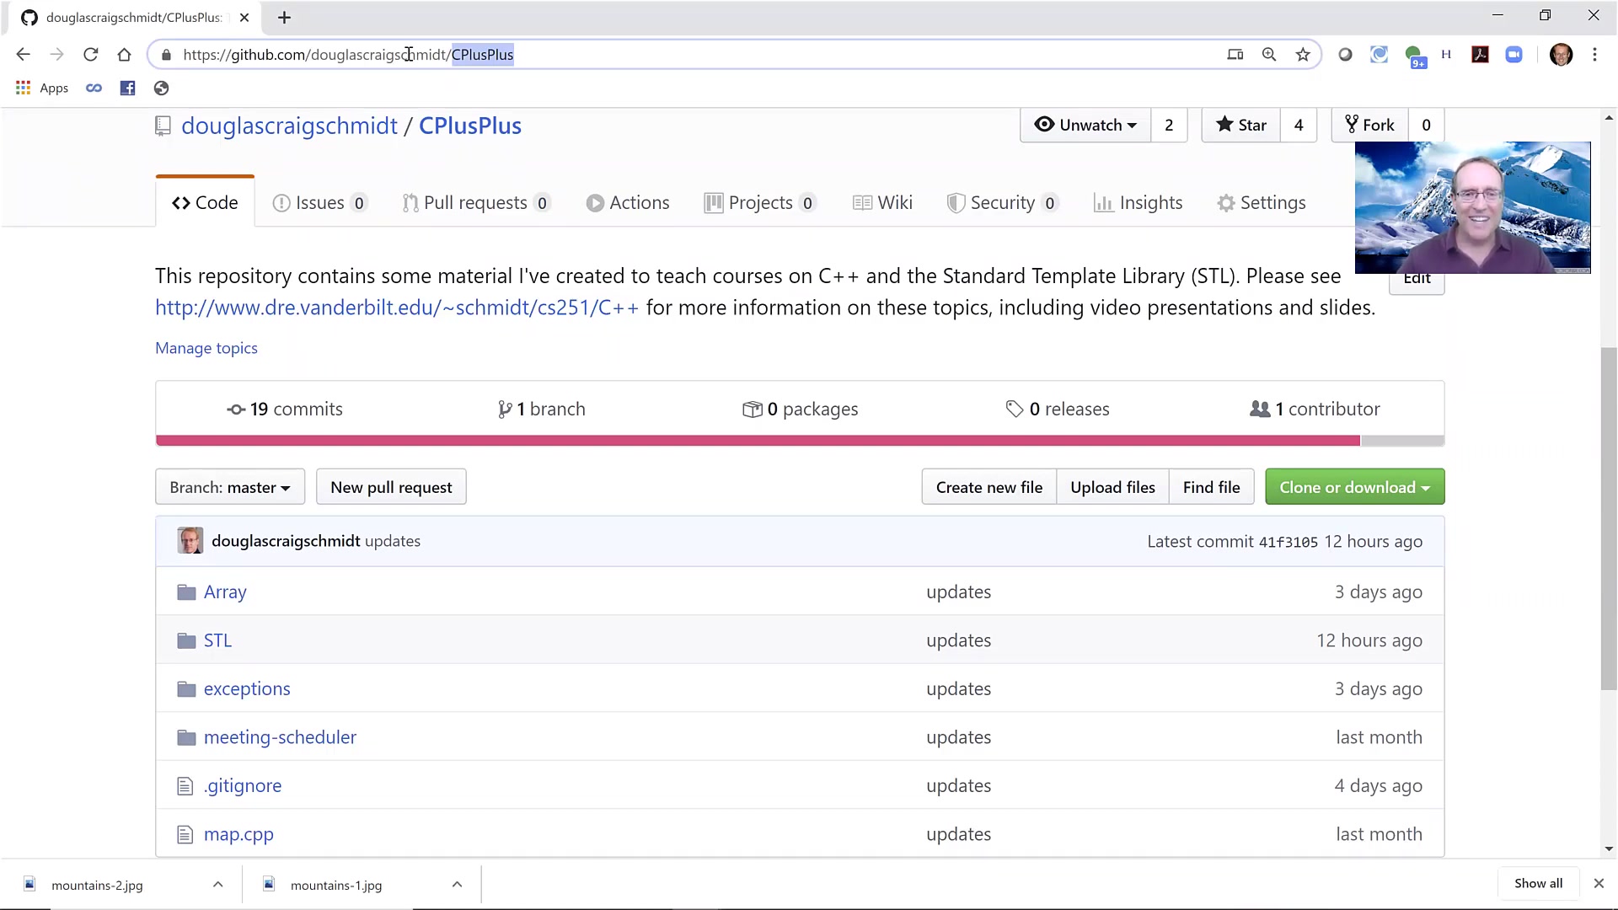Image resolution: width=1618 pixels, height=910 pixels.
Task: Open the Wiki tab
Action: (882, 203)
